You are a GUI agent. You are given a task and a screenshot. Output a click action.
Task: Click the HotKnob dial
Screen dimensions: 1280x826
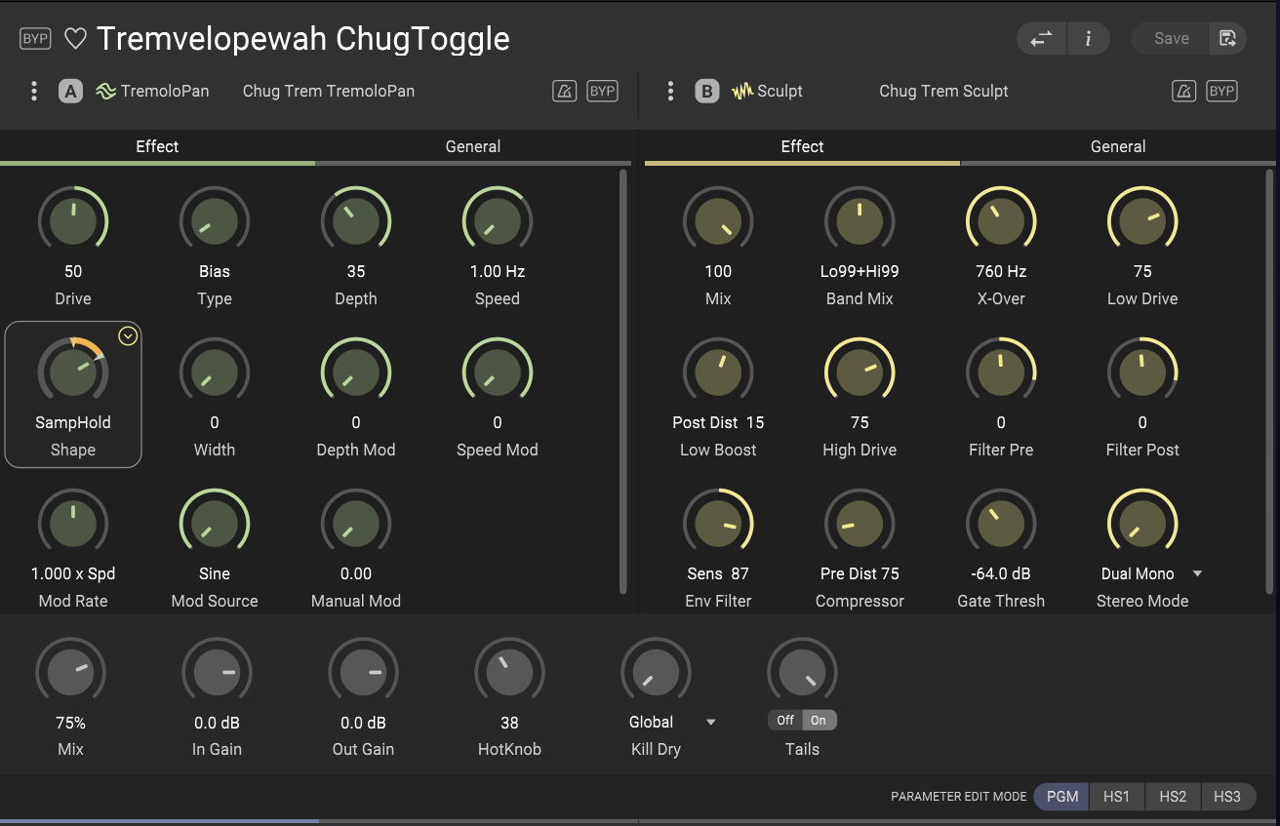tap(509, 673)
